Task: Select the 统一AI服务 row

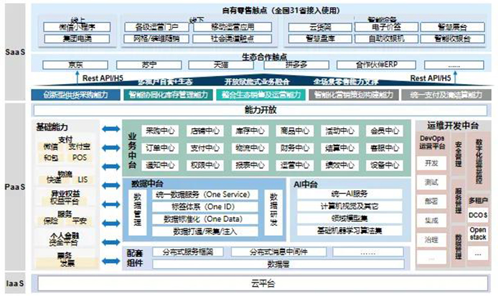Action: [x=349, y=194]
